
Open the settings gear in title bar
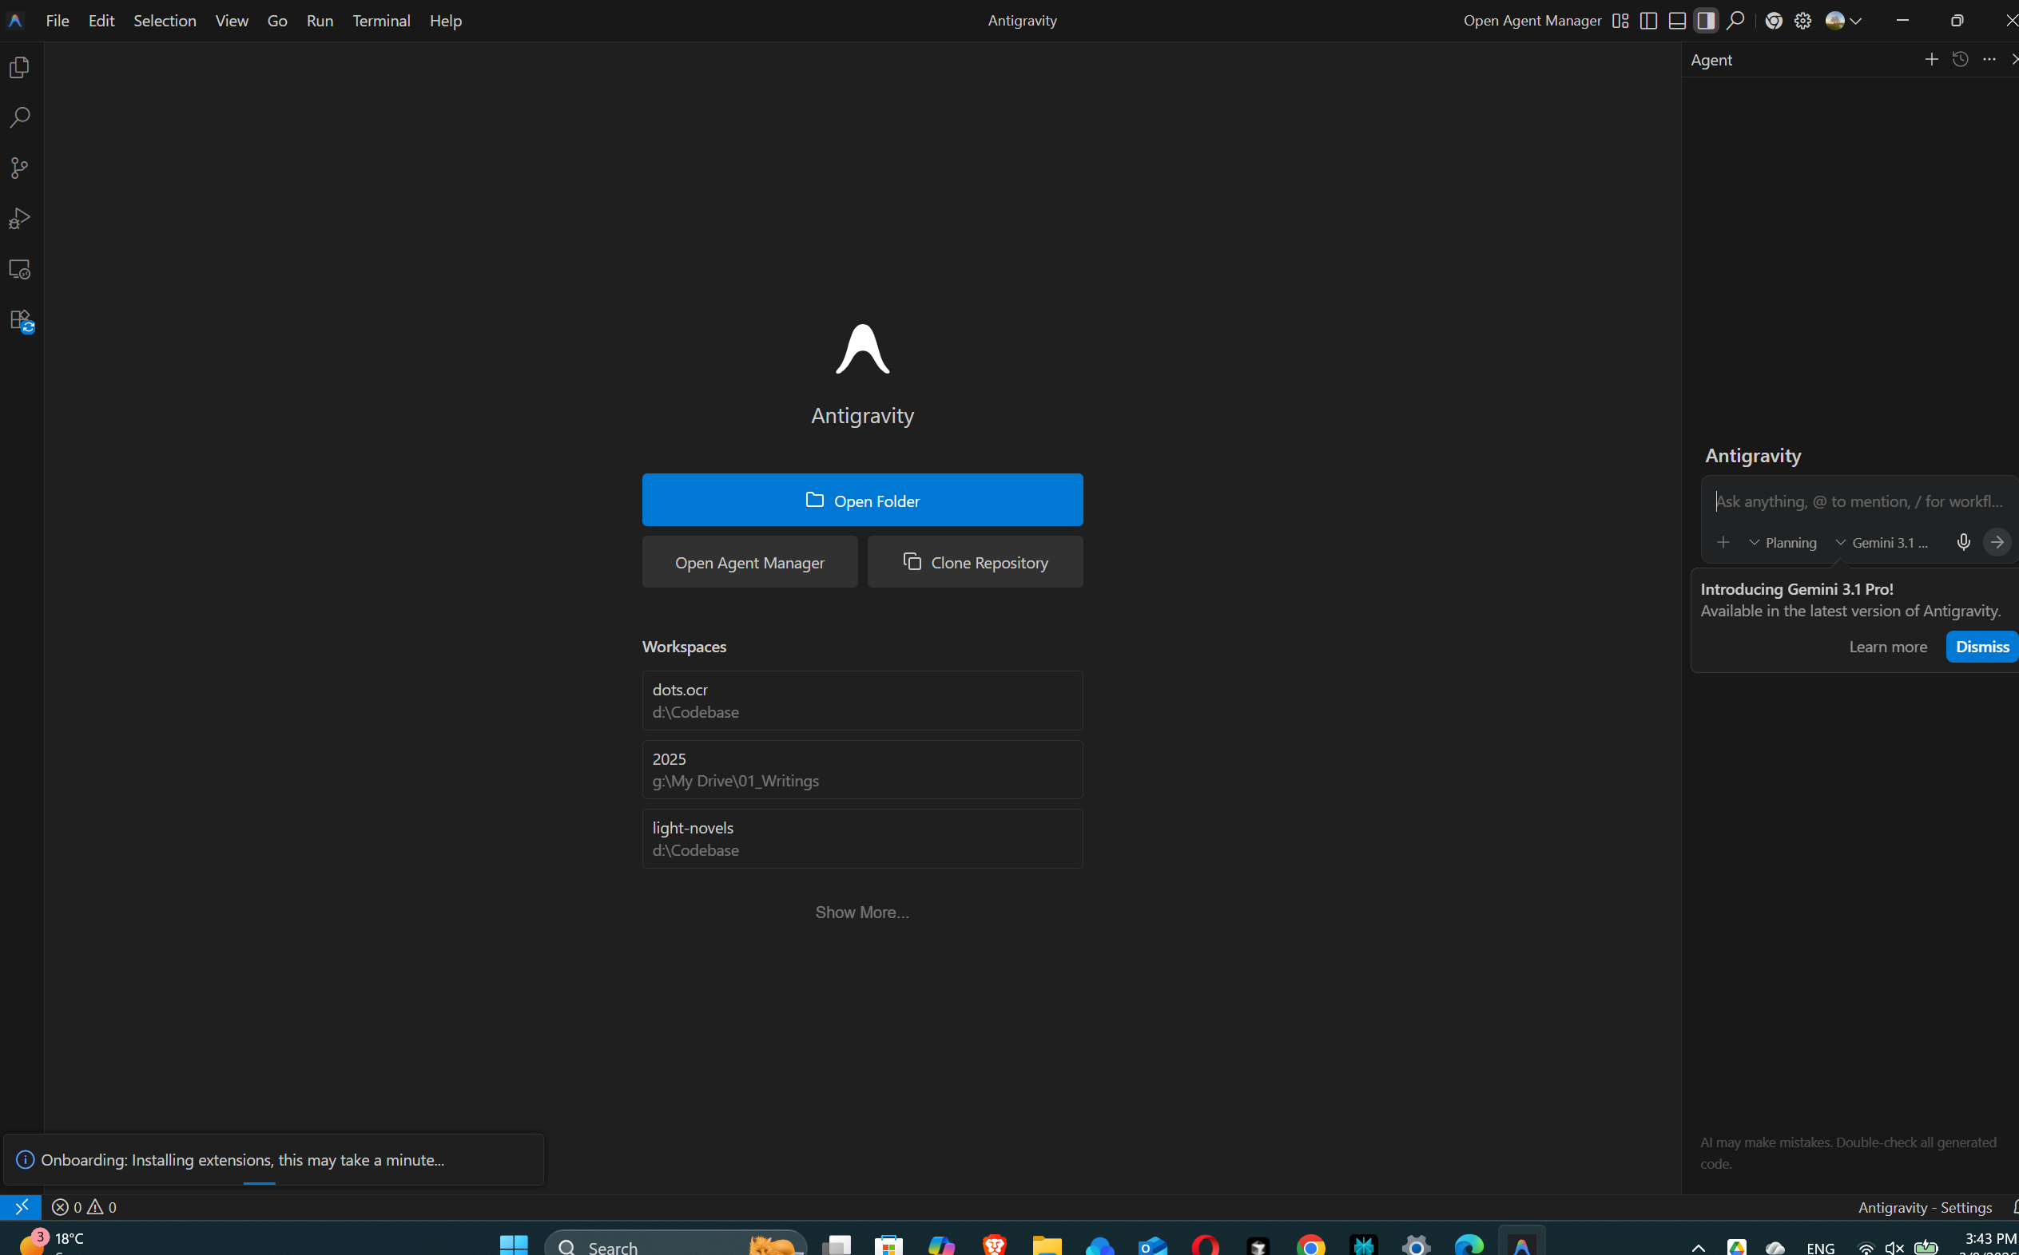pyautogui.click(x=1802, y=21)
